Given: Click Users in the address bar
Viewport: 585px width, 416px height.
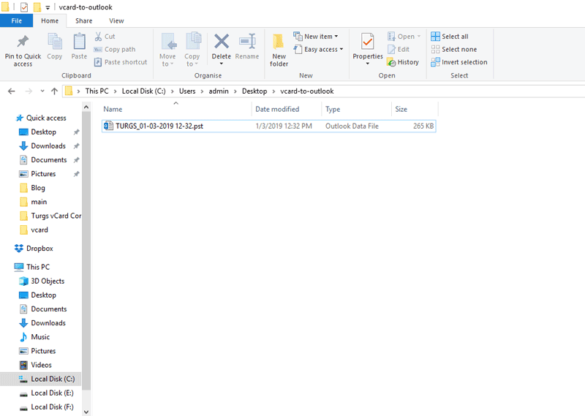Looking at the screenshot, I should pos(187,91).
